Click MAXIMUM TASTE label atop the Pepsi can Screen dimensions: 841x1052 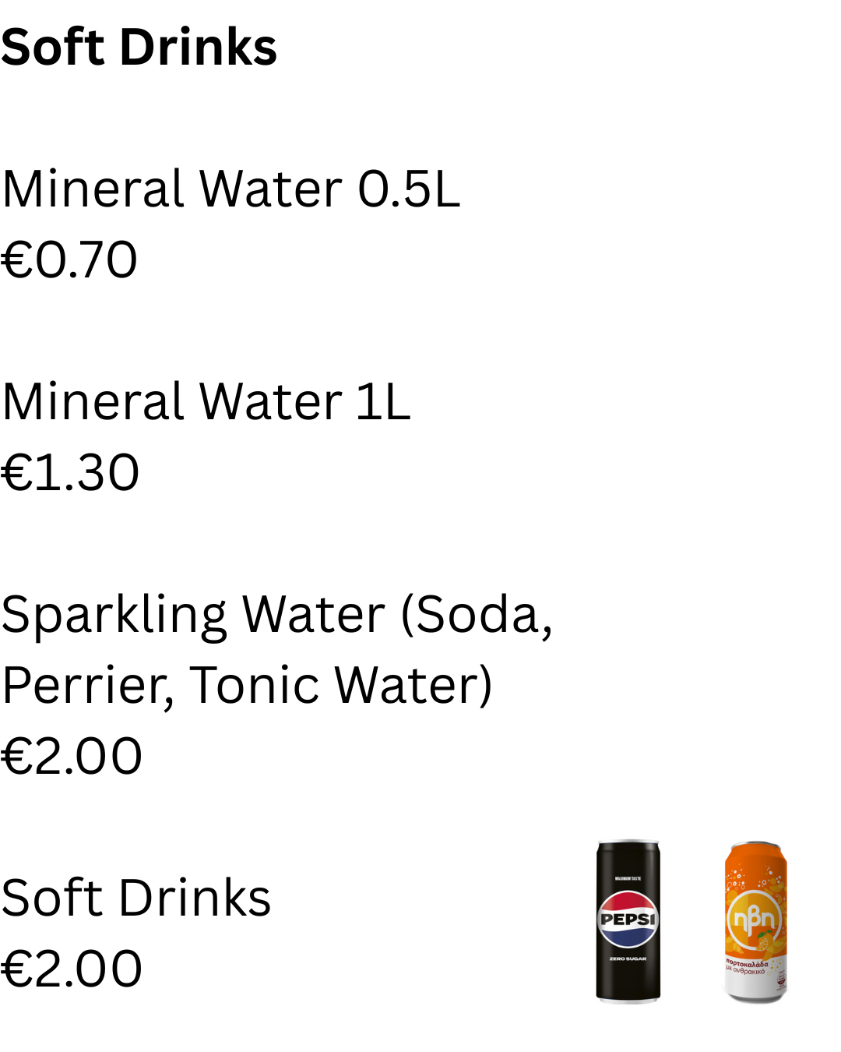(628, 878)
